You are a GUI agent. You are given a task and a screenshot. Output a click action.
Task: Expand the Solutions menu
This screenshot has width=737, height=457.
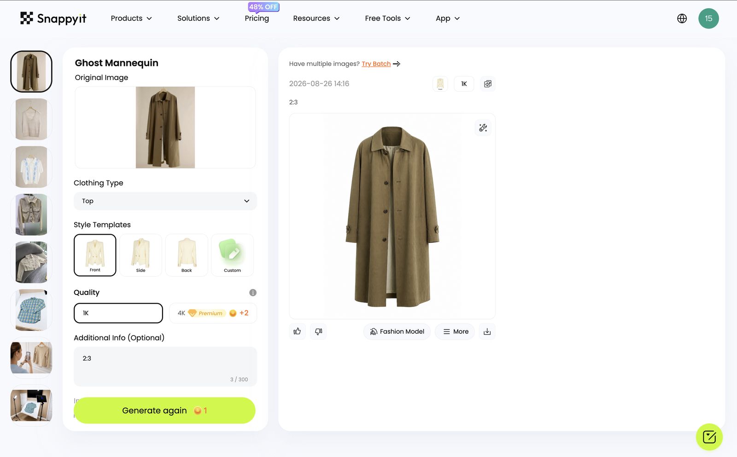pyautogui.click(x=199, y=18)
